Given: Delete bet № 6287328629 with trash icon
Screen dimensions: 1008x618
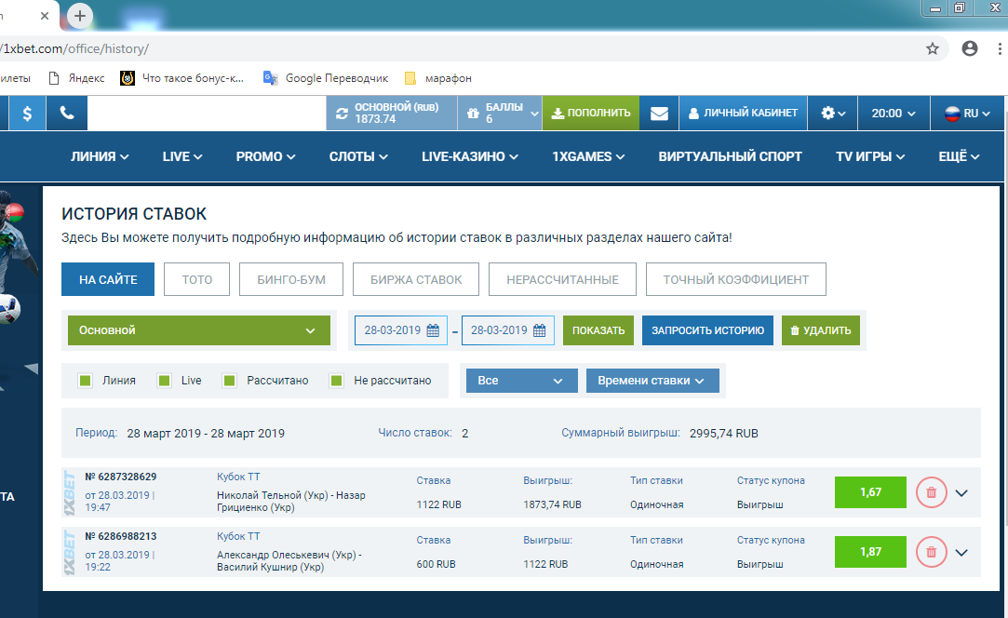Looking at the screenshot, I should coord(931,492).
